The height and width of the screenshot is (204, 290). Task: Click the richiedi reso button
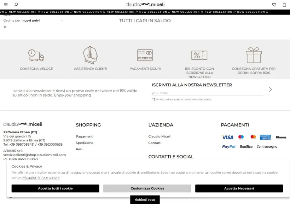145,200
